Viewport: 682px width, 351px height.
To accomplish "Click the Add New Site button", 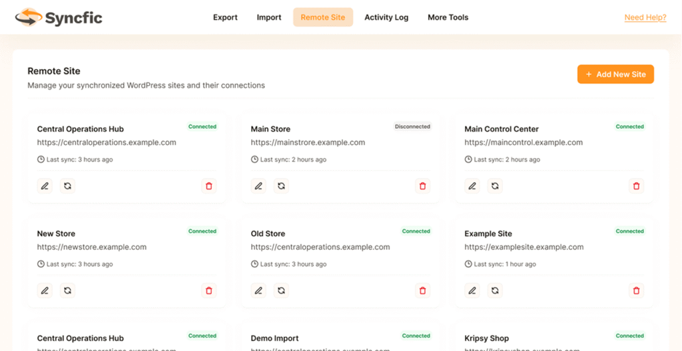I will [615, 74].
